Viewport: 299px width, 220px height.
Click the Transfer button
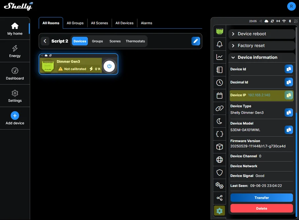click(262, 198)
